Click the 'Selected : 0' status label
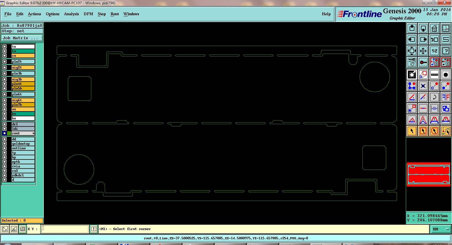Image resolution: width=452 pixels, height=245 pixels. point(22,220)
